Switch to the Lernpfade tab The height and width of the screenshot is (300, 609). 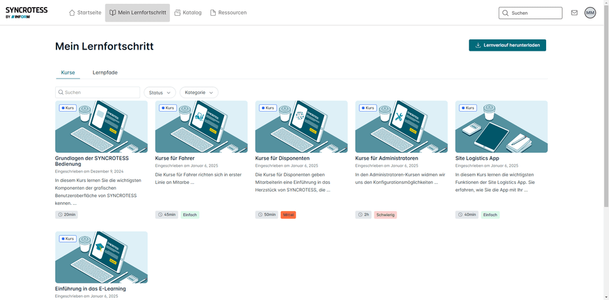pos(105,72)
